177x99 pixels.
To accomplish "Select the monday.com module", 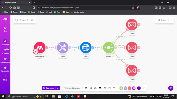I will [x=40, y=47].
